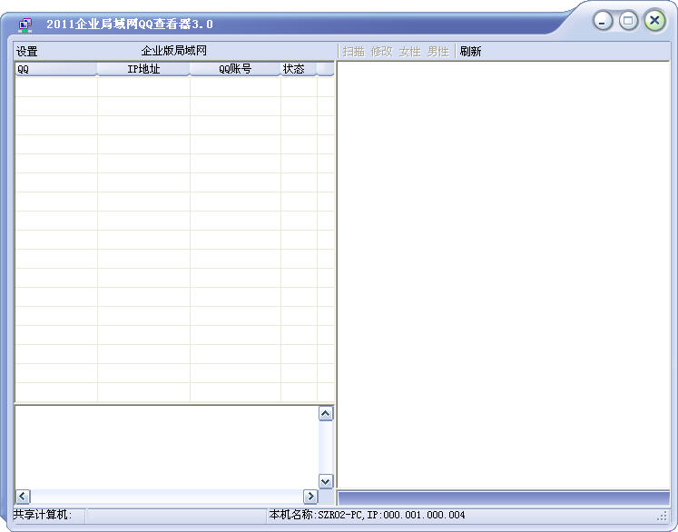
Task: Click the scroll right arrow in log box
Action: (x=310, y=497)
